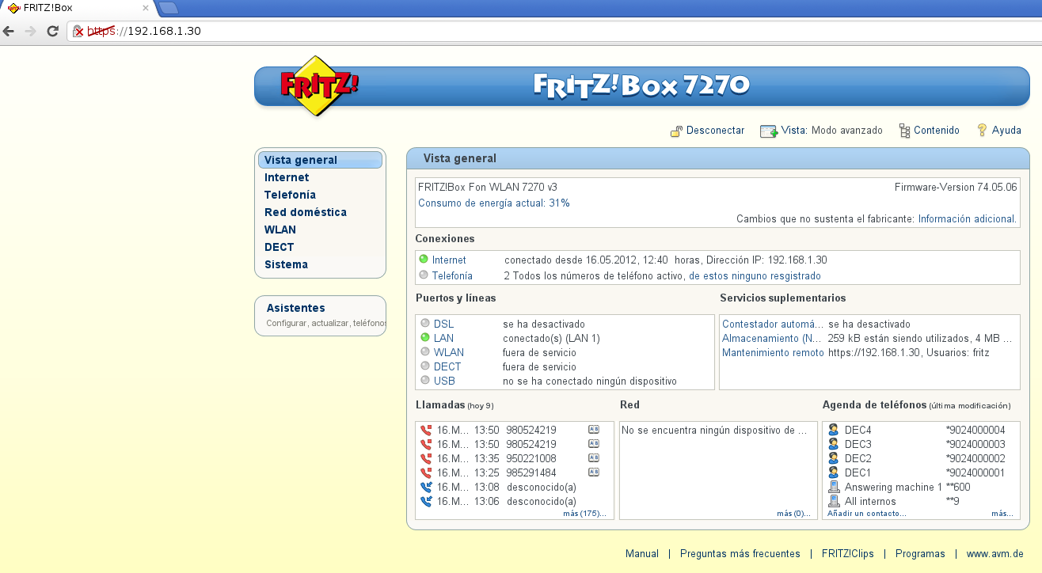
Task: Click the Ayuda question mark icon
Action: point(983,130)
